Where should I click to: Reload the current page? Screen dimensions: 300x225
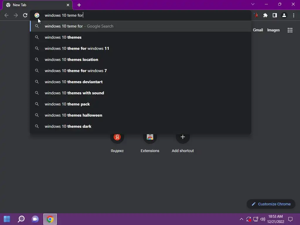(x=25, y=15)
